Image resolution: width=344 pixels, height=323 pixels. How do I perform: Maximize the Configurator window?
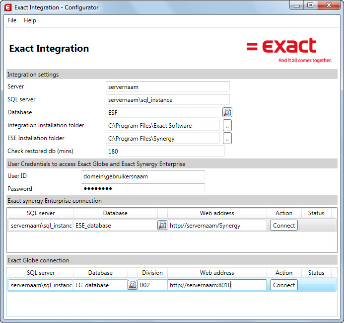click(x=310, y=5)
